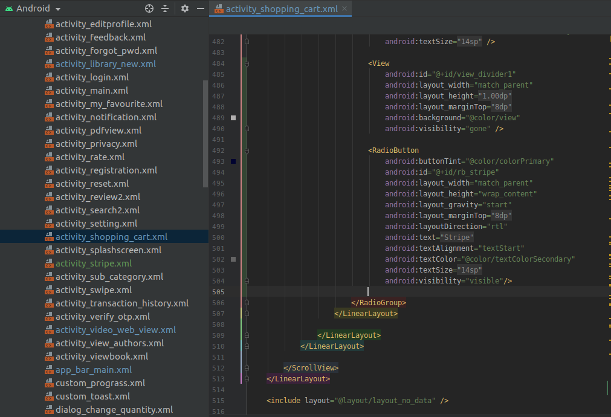Click the Collapse All icon in project panel
Screen dimensions: 611x417
[x=165, y=8]
